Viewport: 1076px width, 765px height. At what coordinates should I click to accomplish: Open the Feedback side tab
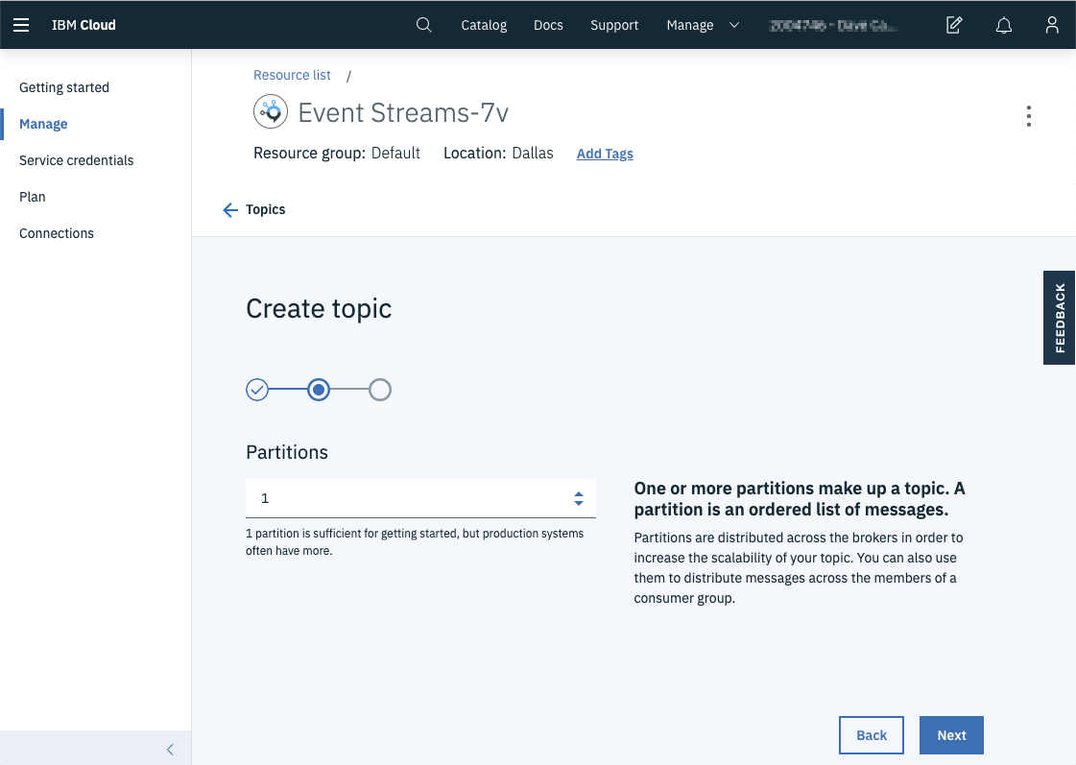tap(1059, 318)
